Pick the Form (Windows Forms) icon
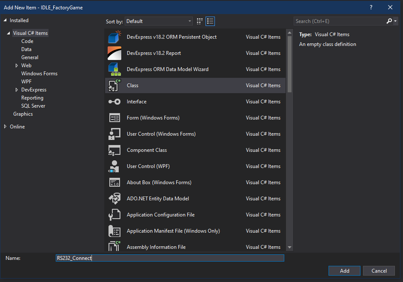 tap(114, 118)
